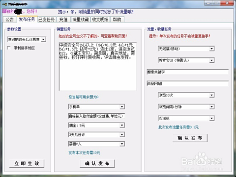Go to the 充值 tab
This screenshot has width=236, height=177.
(63, 20)
